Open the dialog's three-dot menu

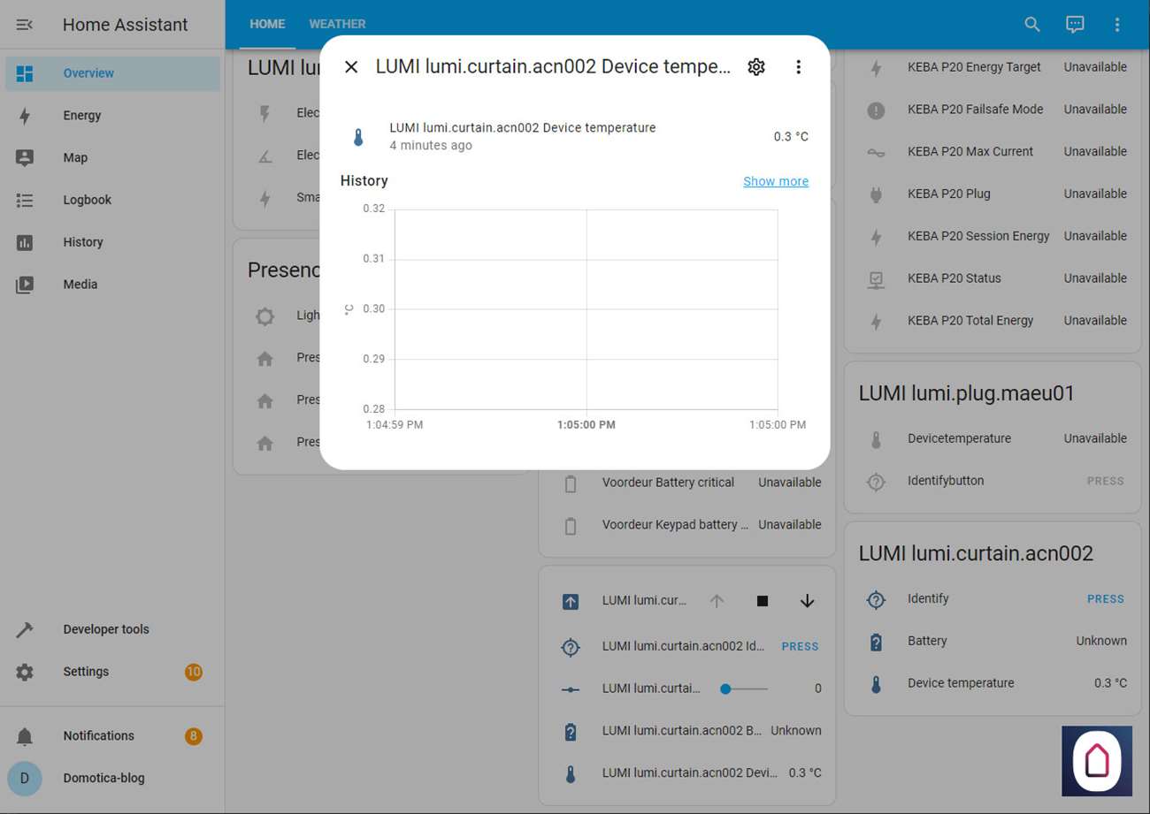click(798, 67)
